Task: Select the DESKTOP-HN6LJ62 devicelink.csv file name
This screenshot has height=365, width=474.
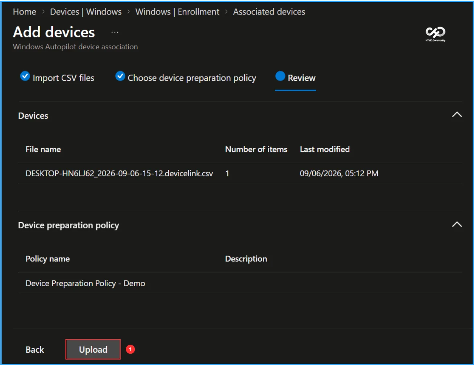Action: tap(119, 173)
